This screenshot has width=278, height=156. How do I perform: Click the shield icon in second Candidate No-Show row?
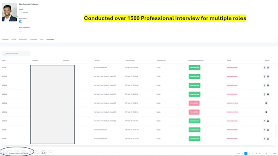point(266,112)
